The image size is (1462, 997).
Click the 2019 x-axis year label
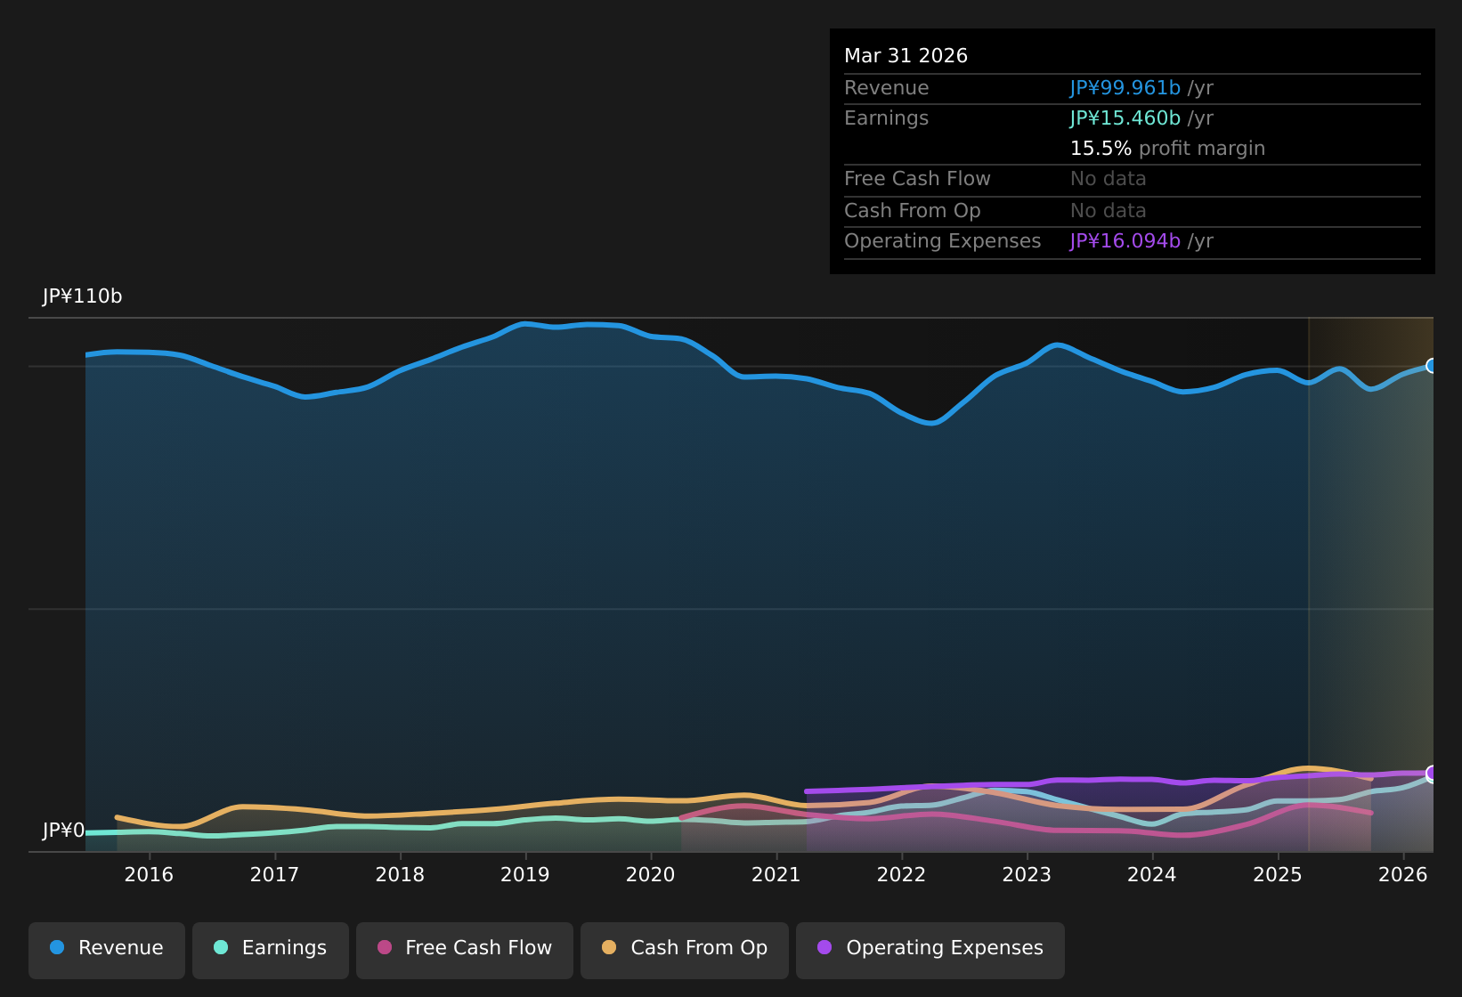[x=525, y=874]
